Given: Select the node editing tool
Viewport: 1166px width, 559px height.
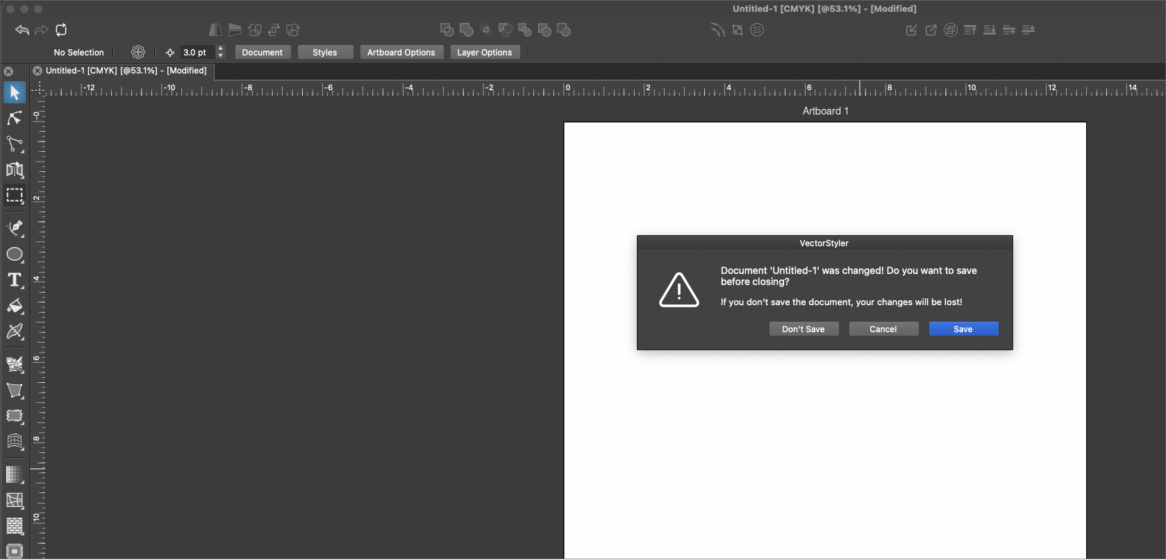Looking at the screenshot, I should 15,144.
